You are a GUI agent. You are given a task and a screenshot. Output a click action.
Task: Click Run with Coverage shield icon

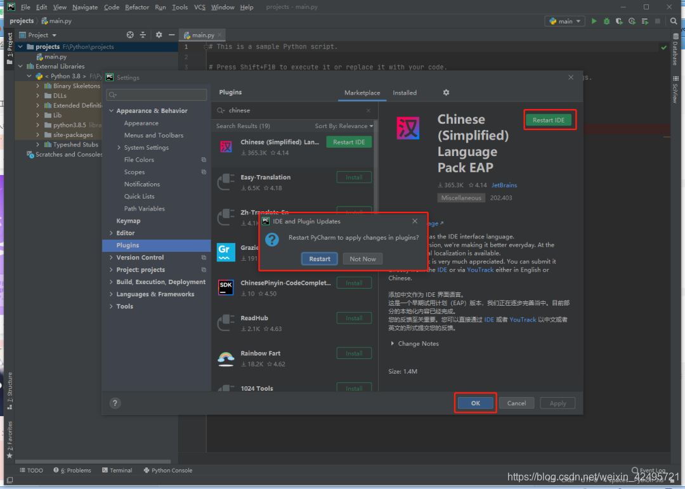619,21
